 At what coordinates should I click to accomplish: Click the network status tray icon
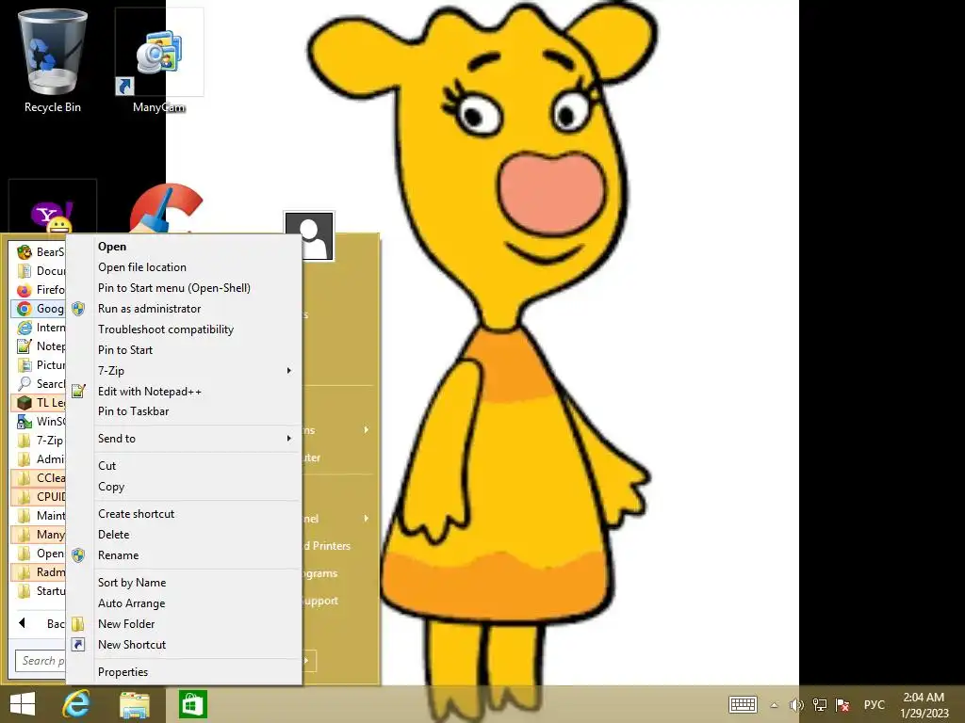tap(819, 704)
